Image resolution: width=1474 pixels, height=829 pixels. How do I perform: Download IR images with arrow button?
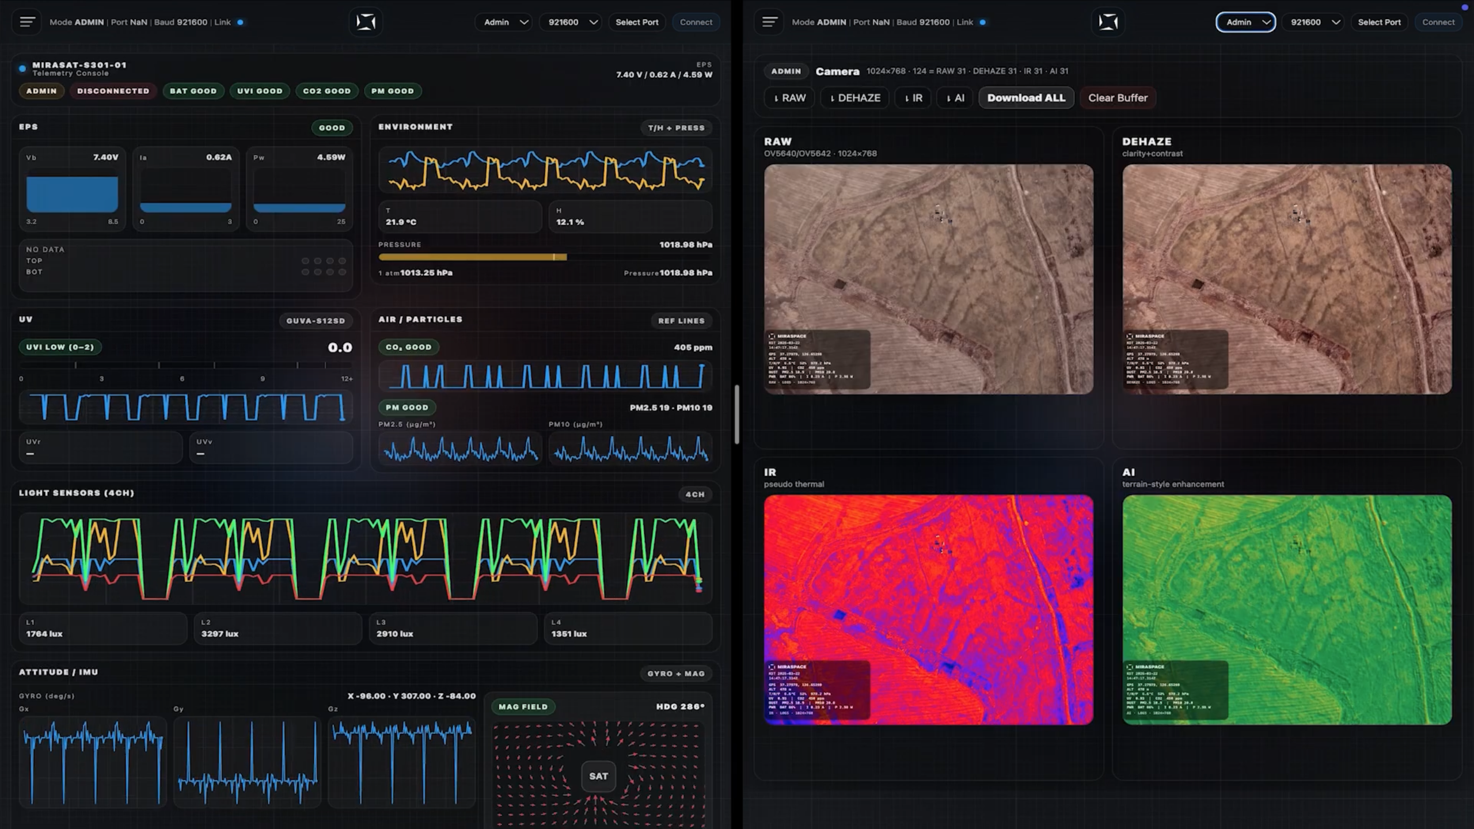[x=913, y=98]
